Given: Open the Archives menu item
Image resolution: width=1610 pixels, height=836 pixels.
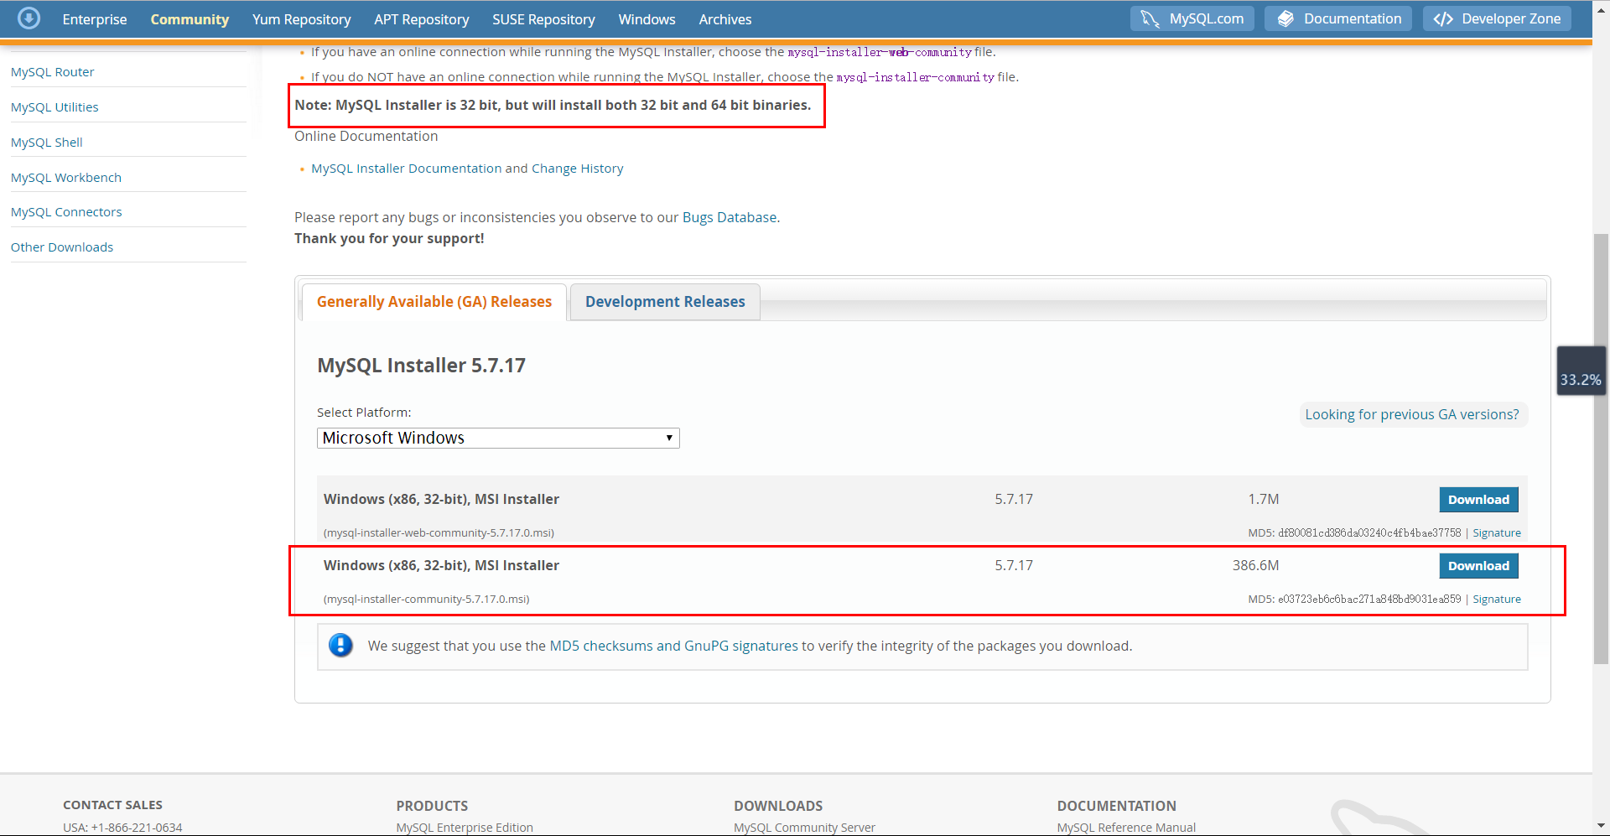Looking at the screenshot, I should pyautogui.click(x=725, y=19).
